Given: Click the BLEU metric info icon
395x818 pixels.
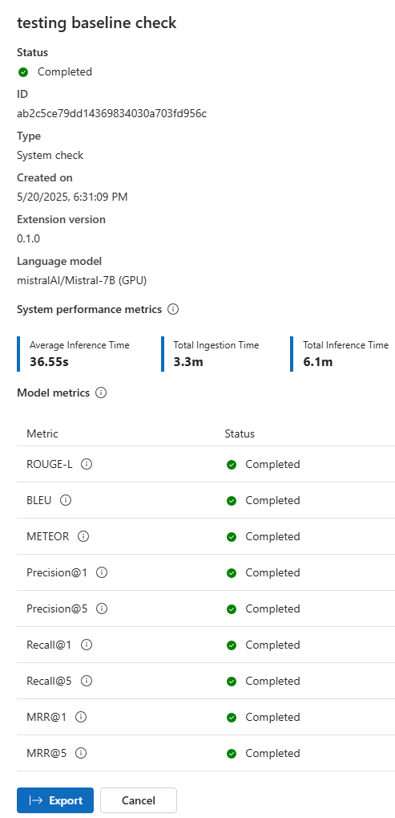Looking at the screenshot, I should tap(66, 500).
